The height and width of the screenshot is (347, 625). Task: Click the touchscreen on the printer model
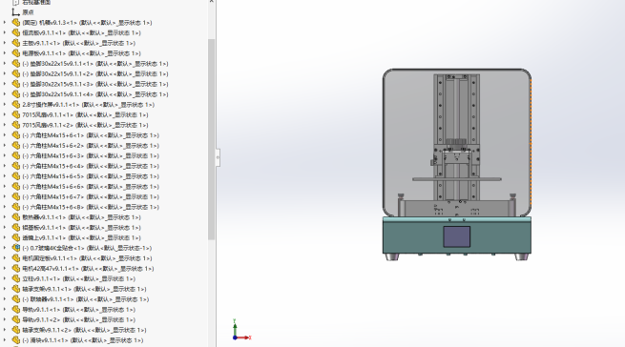pos(457,236)
